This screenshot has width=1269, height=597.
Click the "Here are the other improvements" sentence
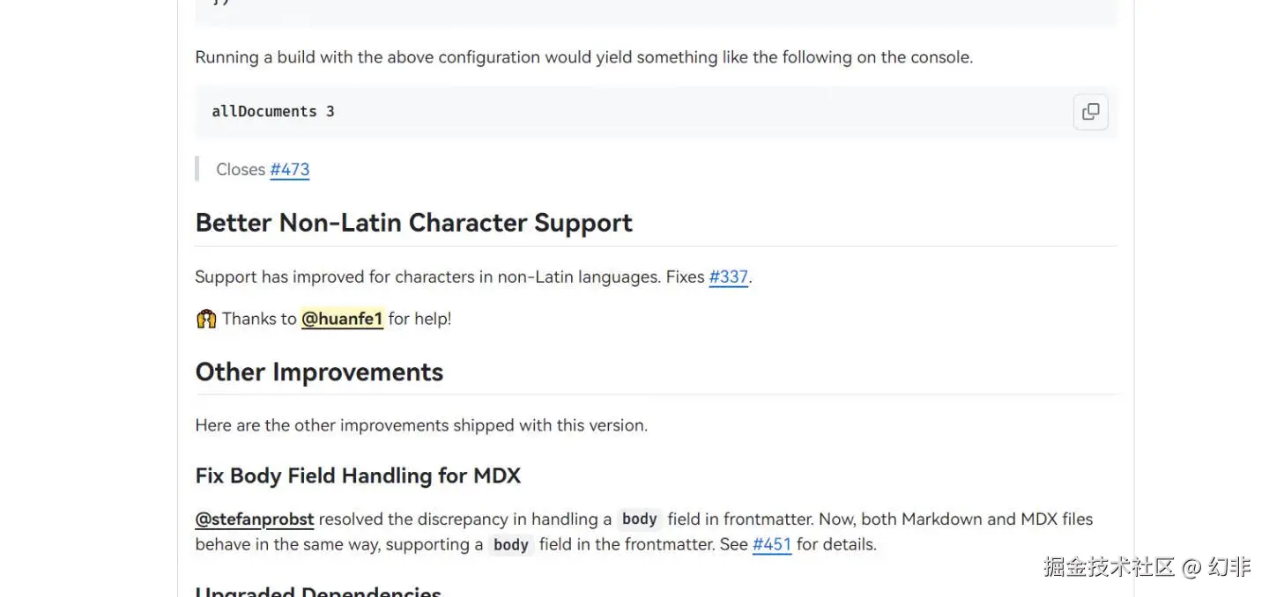pos(421,425)
